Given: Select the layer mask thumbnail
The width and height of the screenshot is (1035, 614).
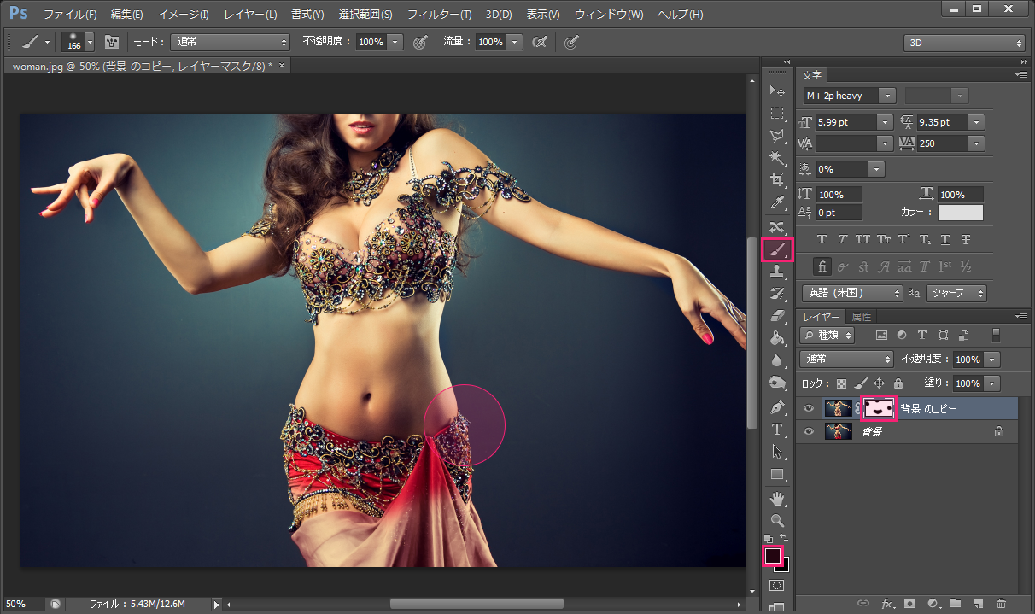Looking at the screenshot, I should 879,408.
